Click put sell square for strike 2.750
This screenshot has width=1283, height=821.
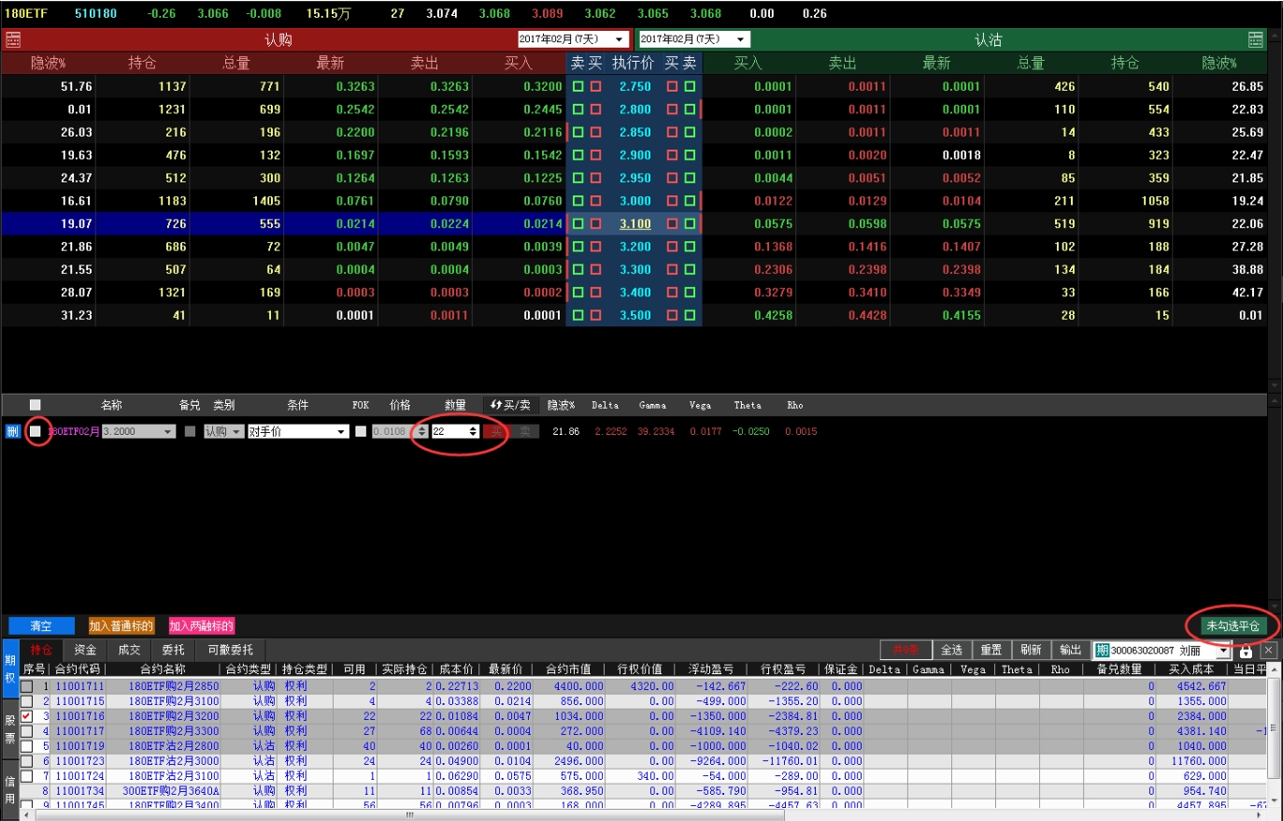[690, 86]
